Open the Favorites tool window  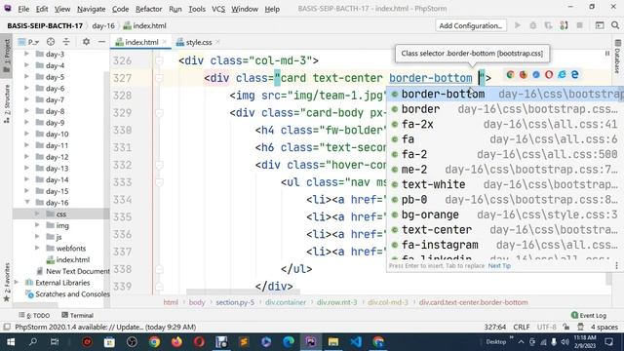pos(7,283)
